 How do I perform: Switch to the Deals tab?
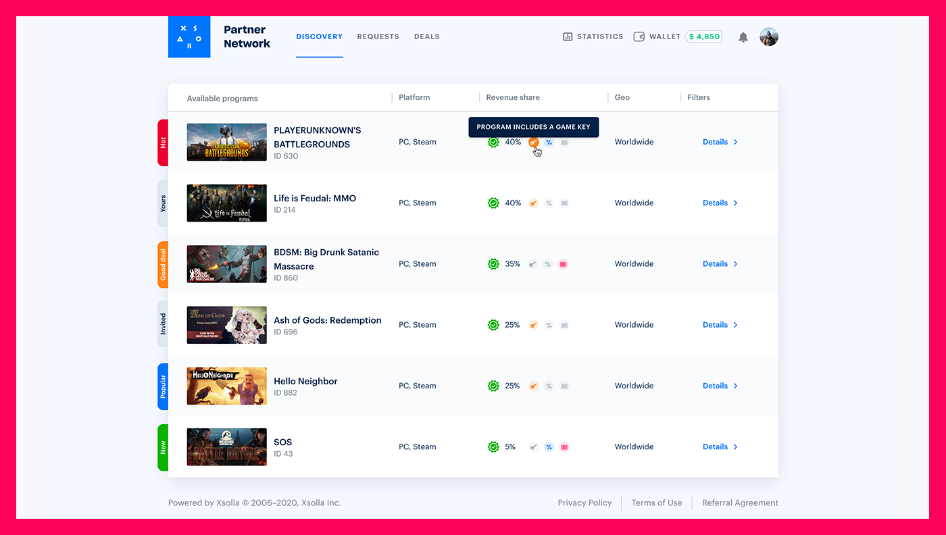click(426, 36)
